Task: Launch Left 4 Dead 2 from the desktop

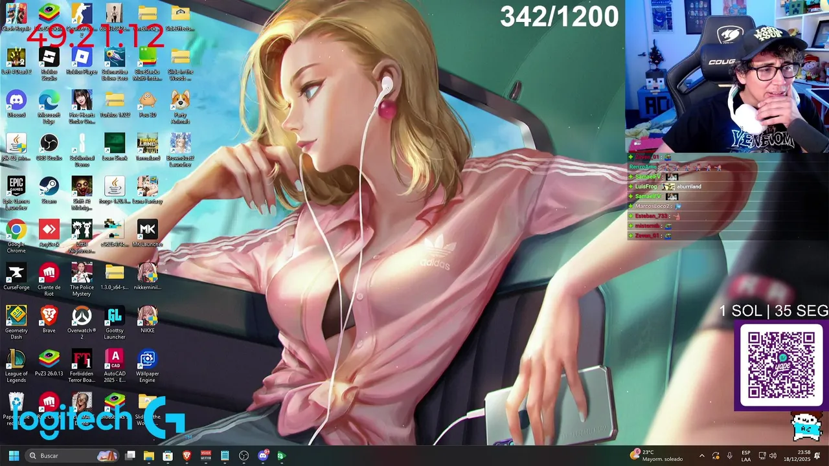Action: click(16, 61)
